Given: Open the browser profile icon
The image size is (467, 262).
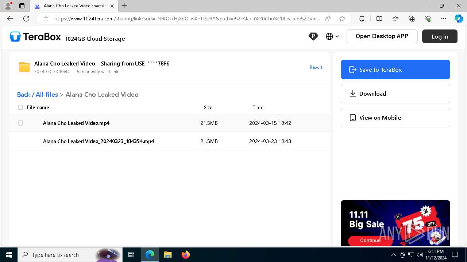Looking at the screenshot, I should click(x=8, y=6).
